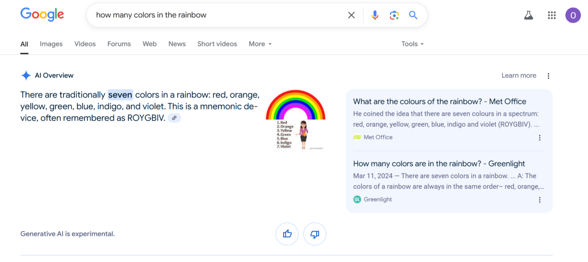Image resolution: width=588 pixels, height=262 pixels.
Task: Start voice search with microphone
Action: pos(375,15)
